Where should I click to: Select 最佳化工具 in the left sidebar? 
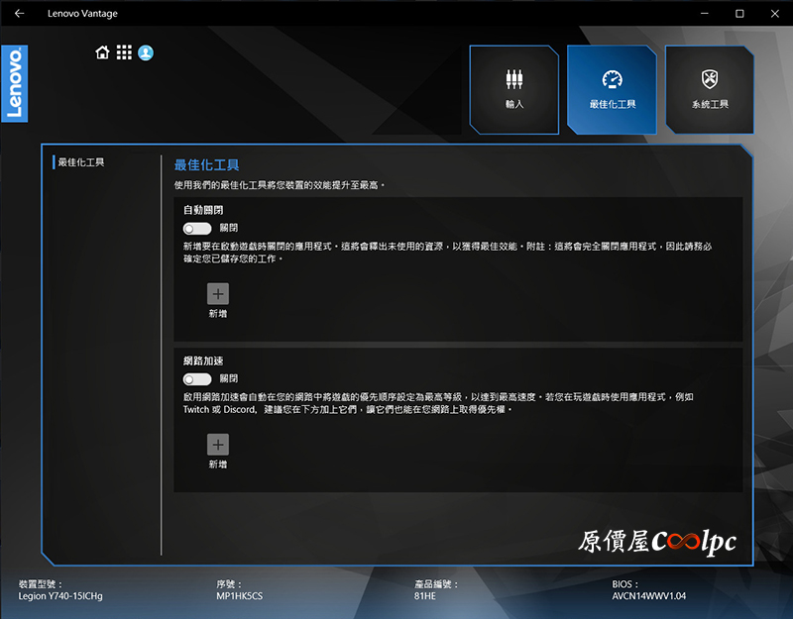(81, 162)
